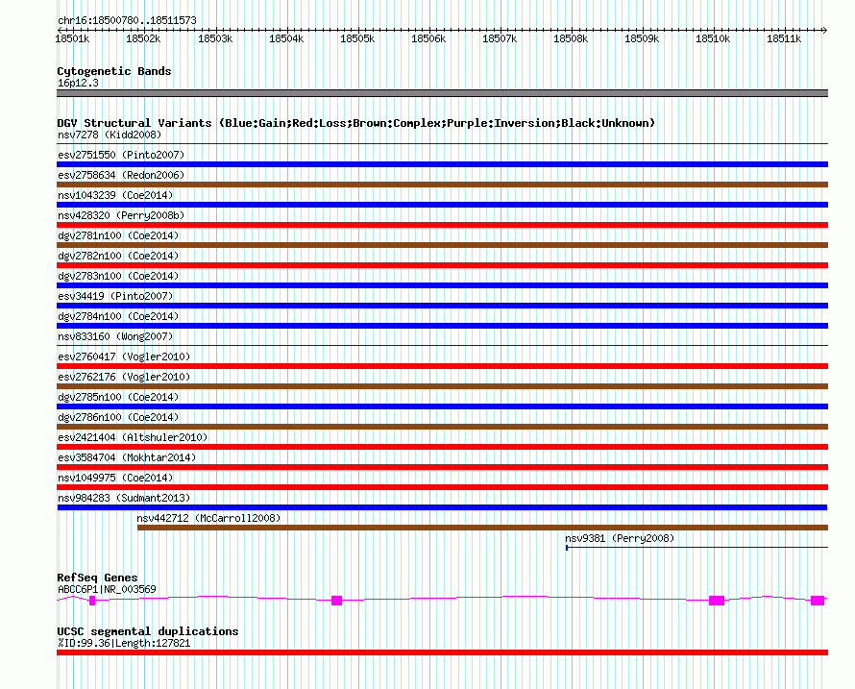The height and width of the screenshot is (689, 855).
Task: Click the brown bar under nsv442712
Action: [x=482, y=528]
